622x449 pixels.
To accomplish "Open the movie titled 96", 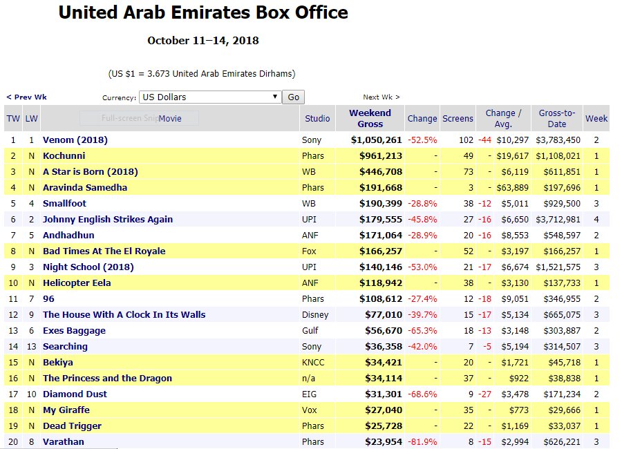I will coord(48,298).
